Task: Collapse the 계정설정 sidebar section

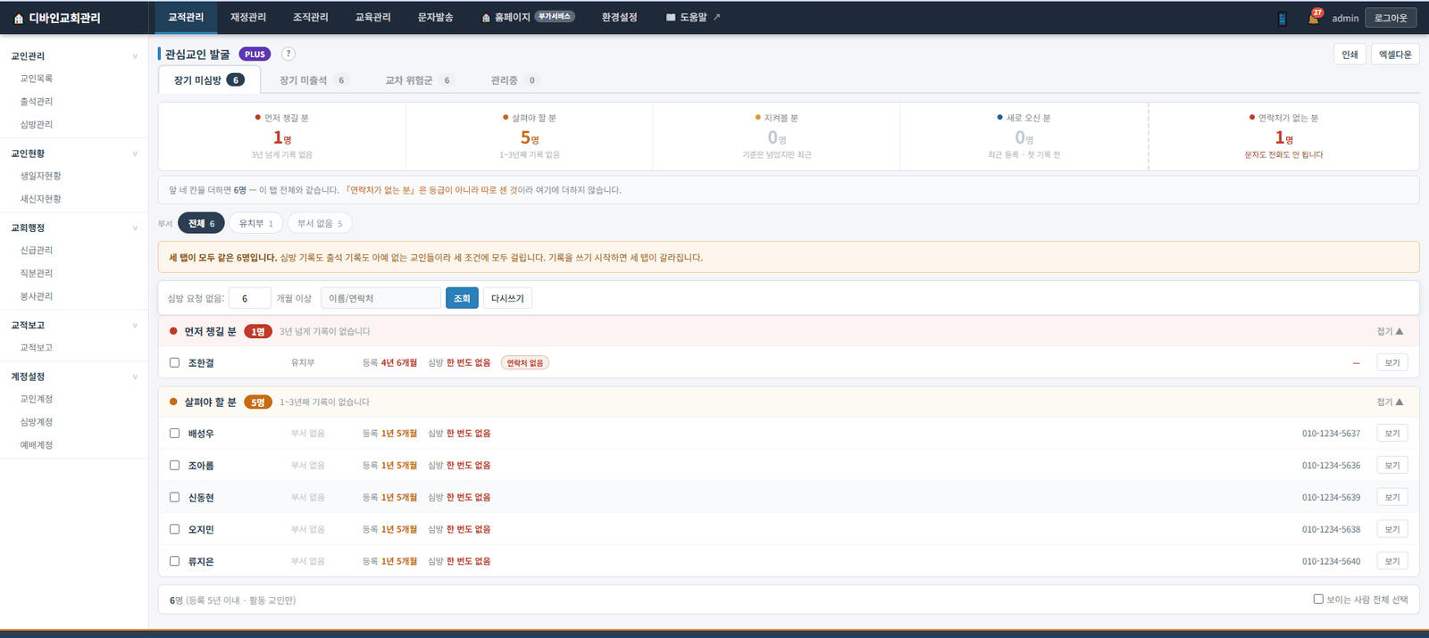Action: [x=135, y=377]
